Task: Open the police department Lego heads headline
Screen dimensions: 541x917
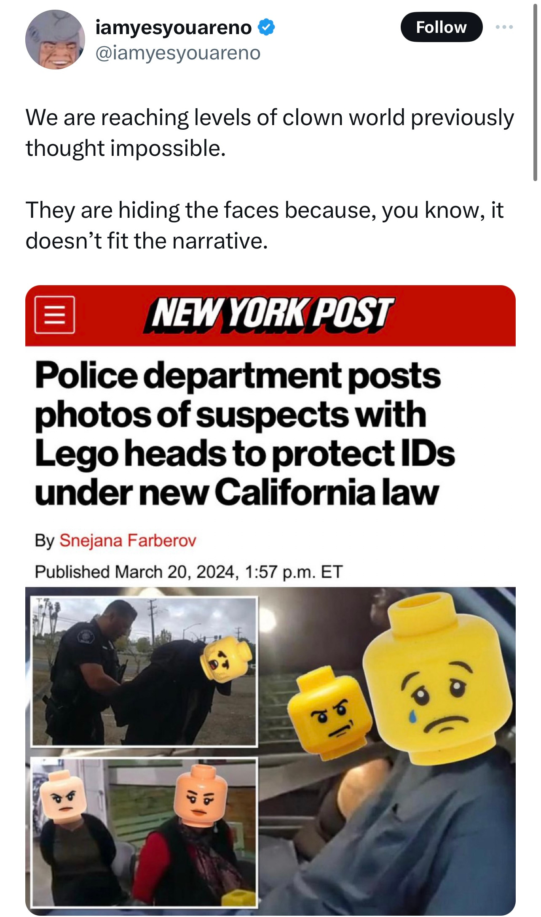Action: pyautogui.click(x=245, y=434)
